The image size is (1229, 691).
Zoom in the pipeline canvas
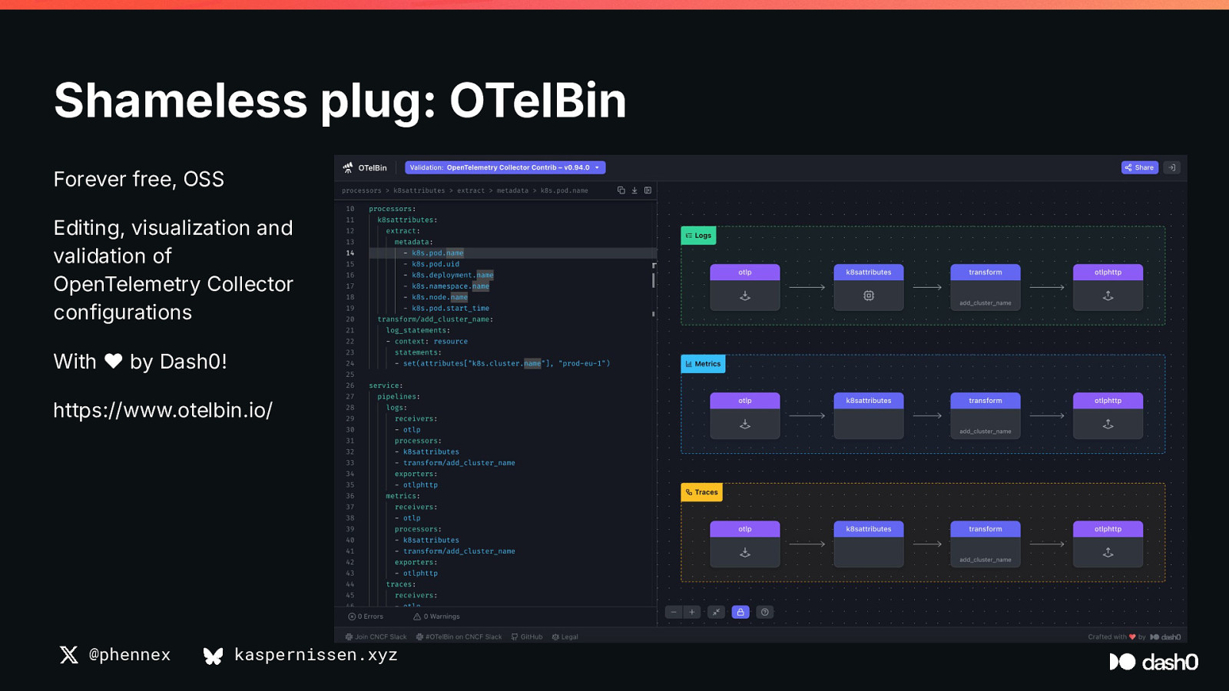click(692, 612)
